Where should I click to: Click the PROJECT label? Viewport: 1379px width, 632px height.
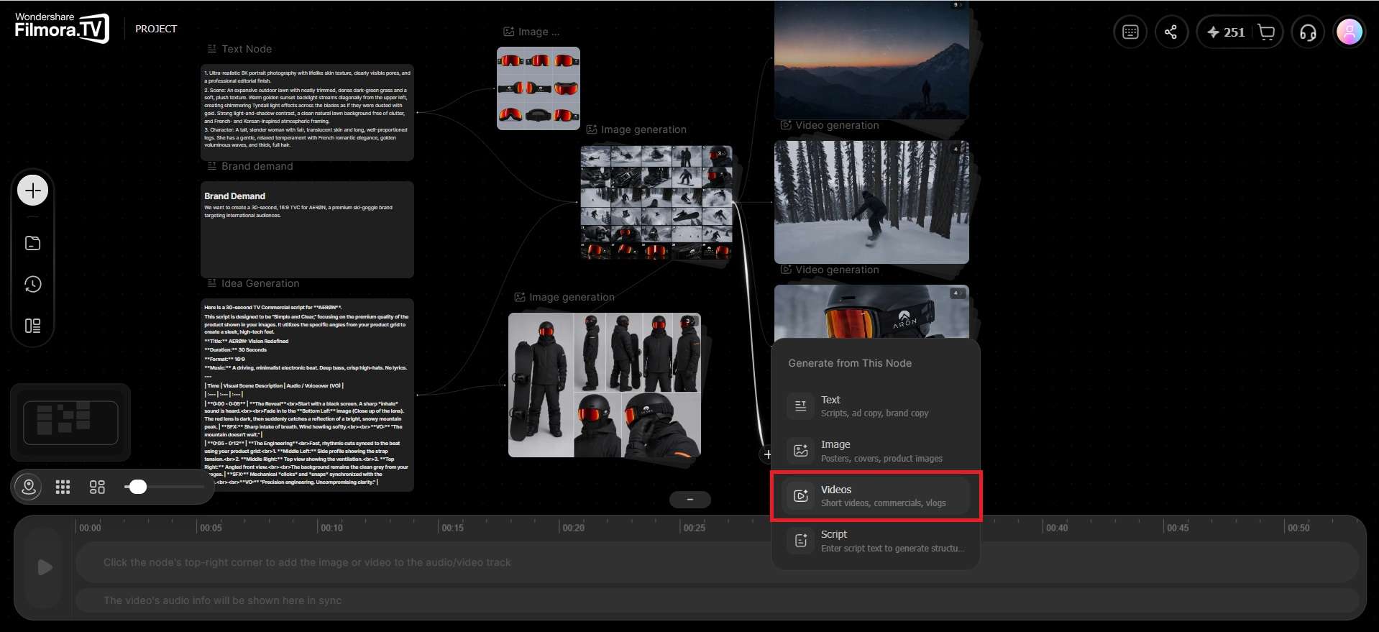(156, 29)
